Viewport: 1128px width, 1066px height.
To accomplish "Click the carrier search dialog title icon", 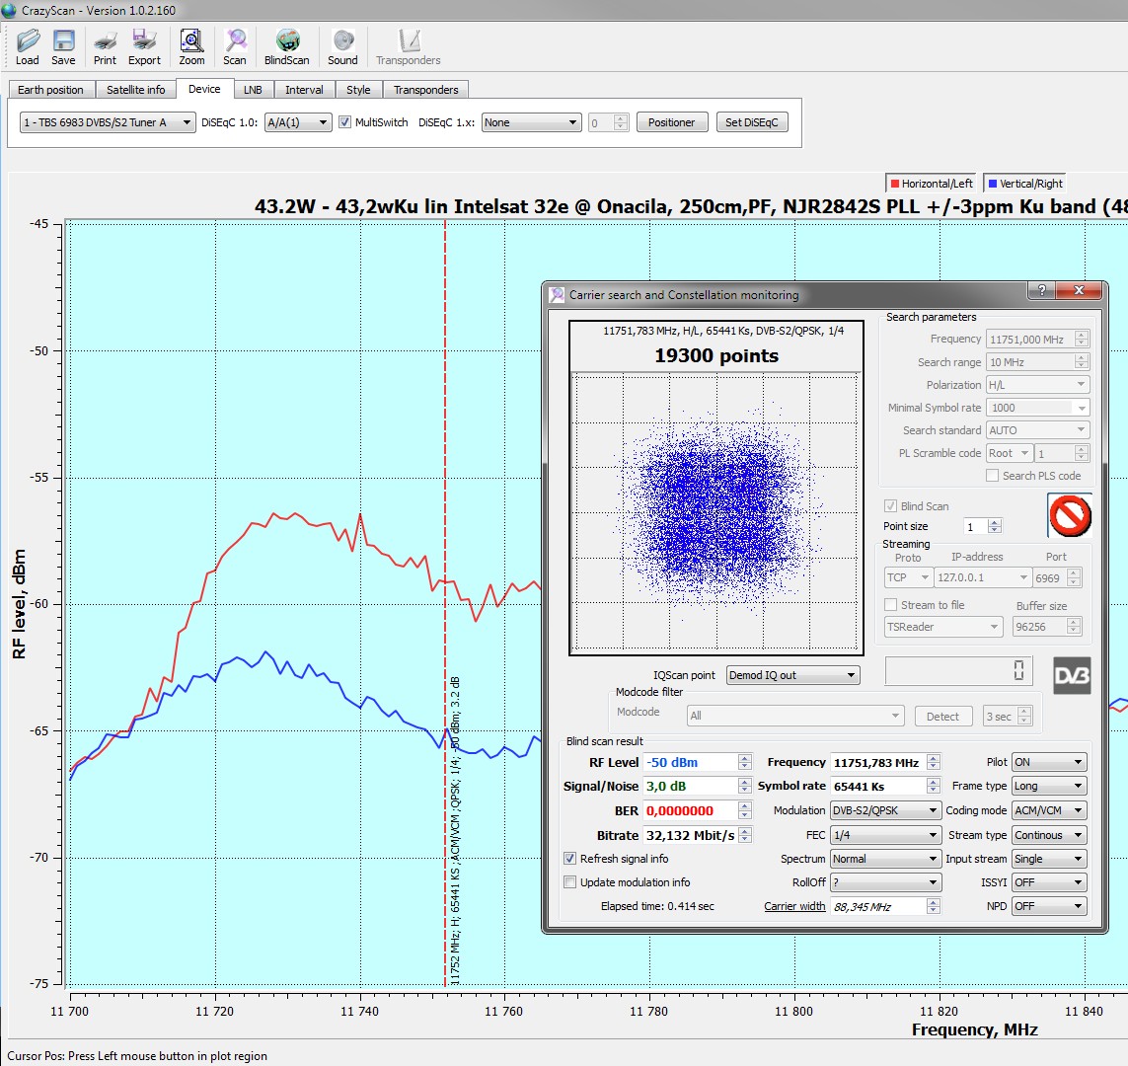I will point(557,295).
